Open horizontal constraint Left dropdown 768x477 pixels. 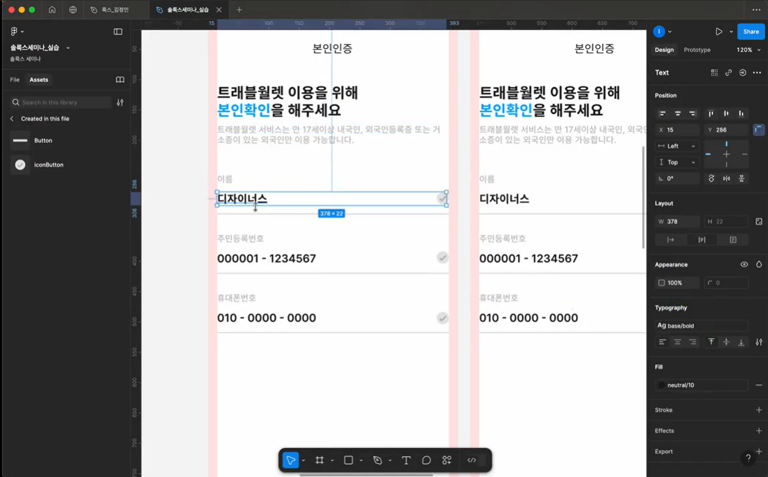pos(677,146)
